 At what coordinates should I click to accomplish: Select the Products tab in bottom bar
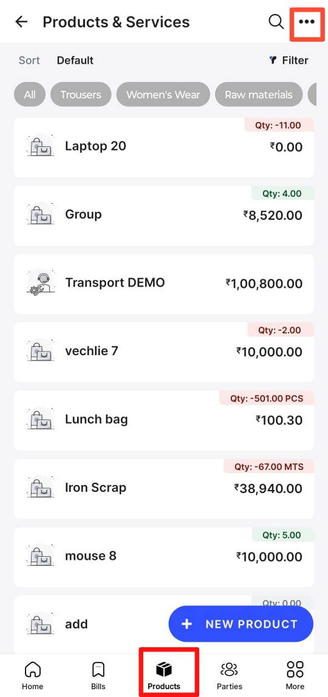[164, 675]
